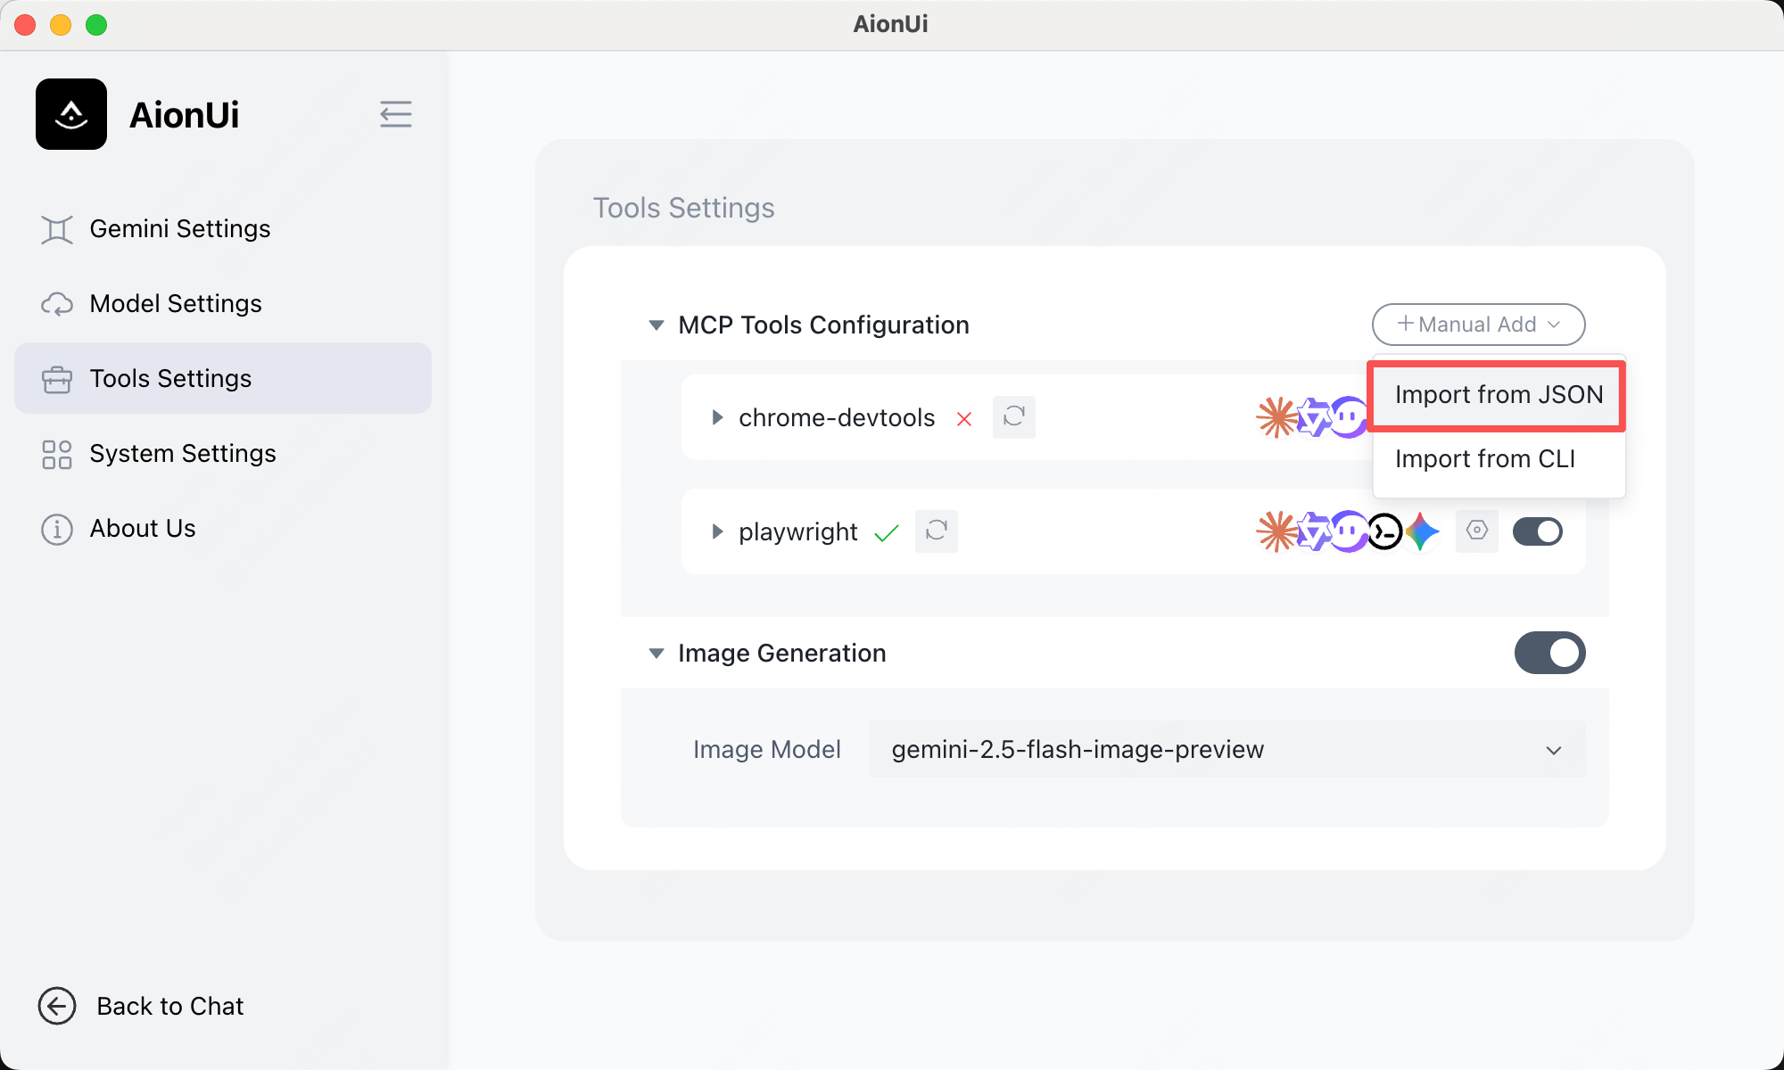Click the Qwen icon in chrome-devtools row

click(x=1314, y=417)
